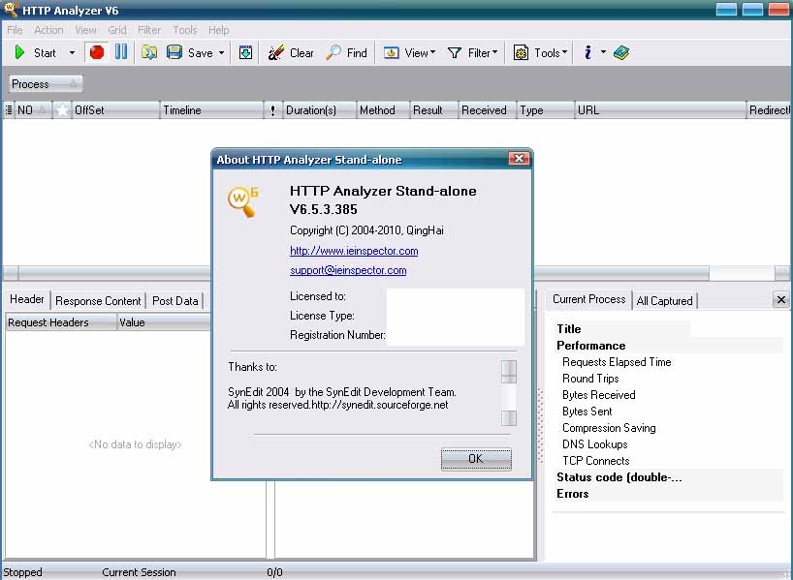The height and width of the screenshot is (580, 793).
Task: Open the Grid menu
Action: [117, 30]
